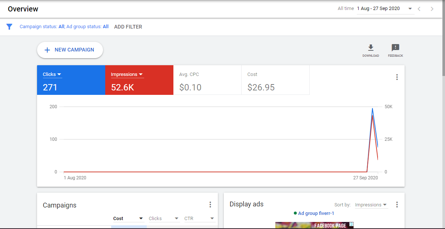Open the Campaigns card three-dot menu
Image resolution: width=445 pixels, height=229 pixels.
[210, 204]
